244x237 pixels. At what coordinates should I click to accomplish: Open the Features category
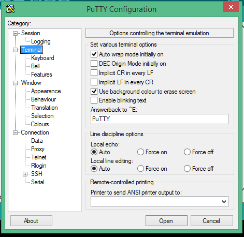point(41,75)
